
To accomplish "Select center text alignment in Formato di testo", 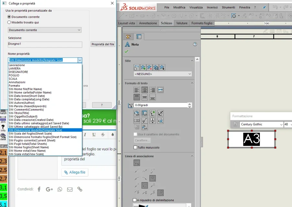I will [x=145, y=90].
